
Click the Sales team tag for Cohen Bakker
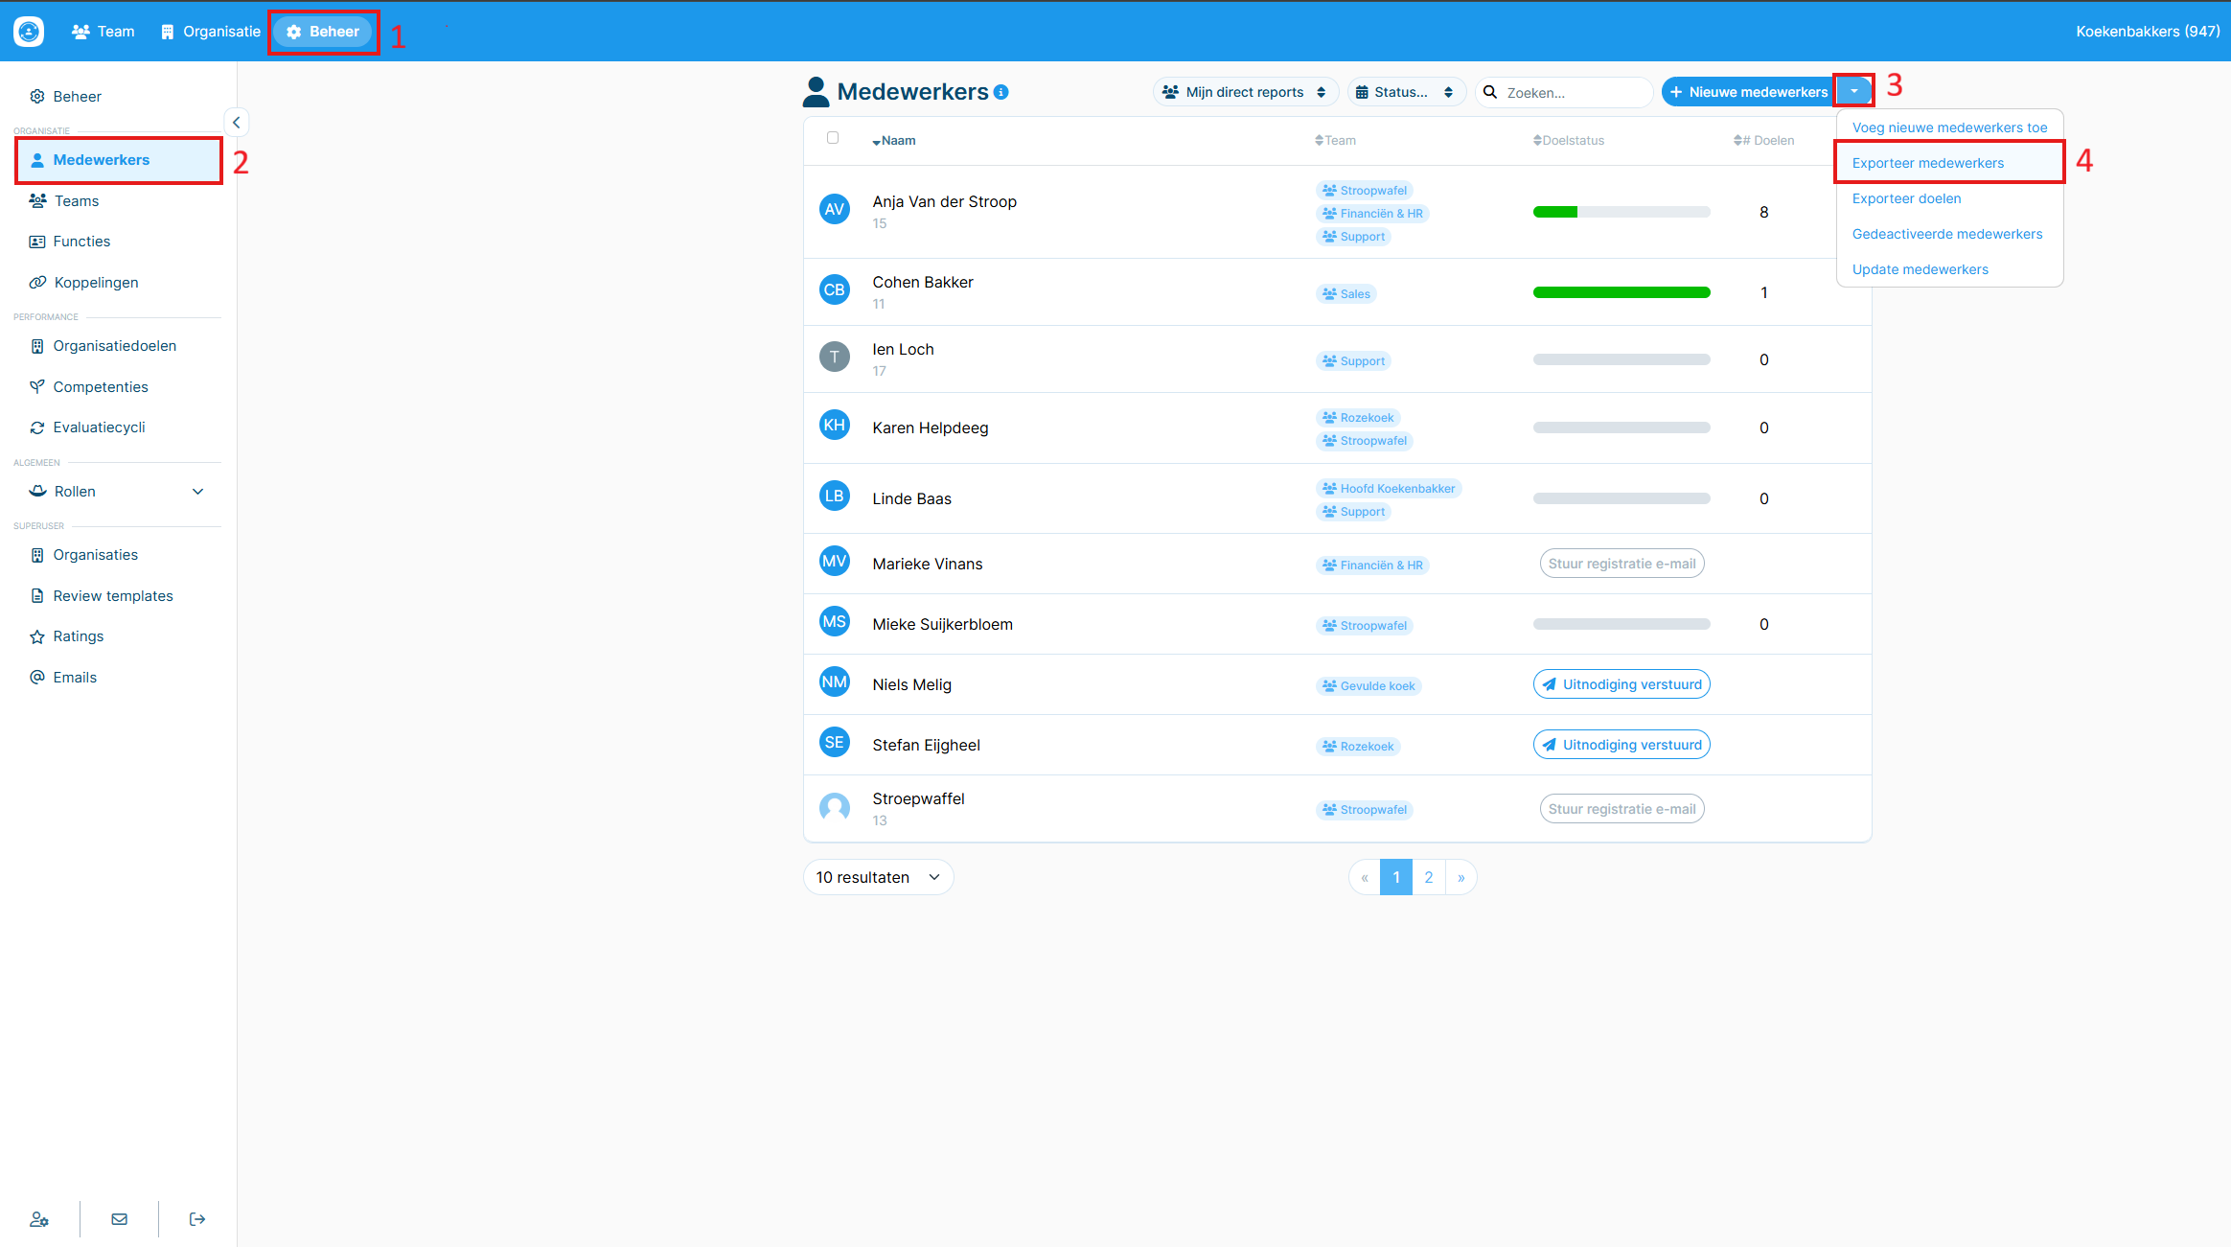[x=1345, y=294]
